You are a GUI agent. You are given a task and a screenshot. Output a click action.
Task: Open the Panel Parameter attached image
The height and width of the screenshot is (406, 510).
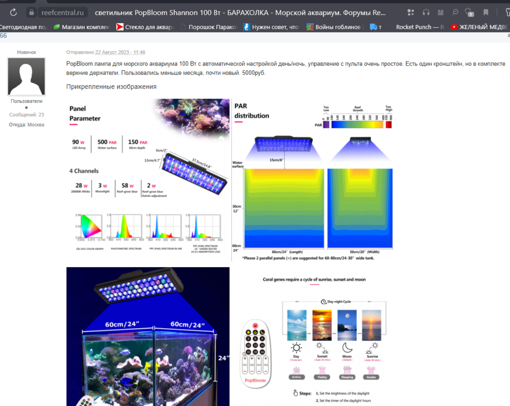(x=148, y=180)
